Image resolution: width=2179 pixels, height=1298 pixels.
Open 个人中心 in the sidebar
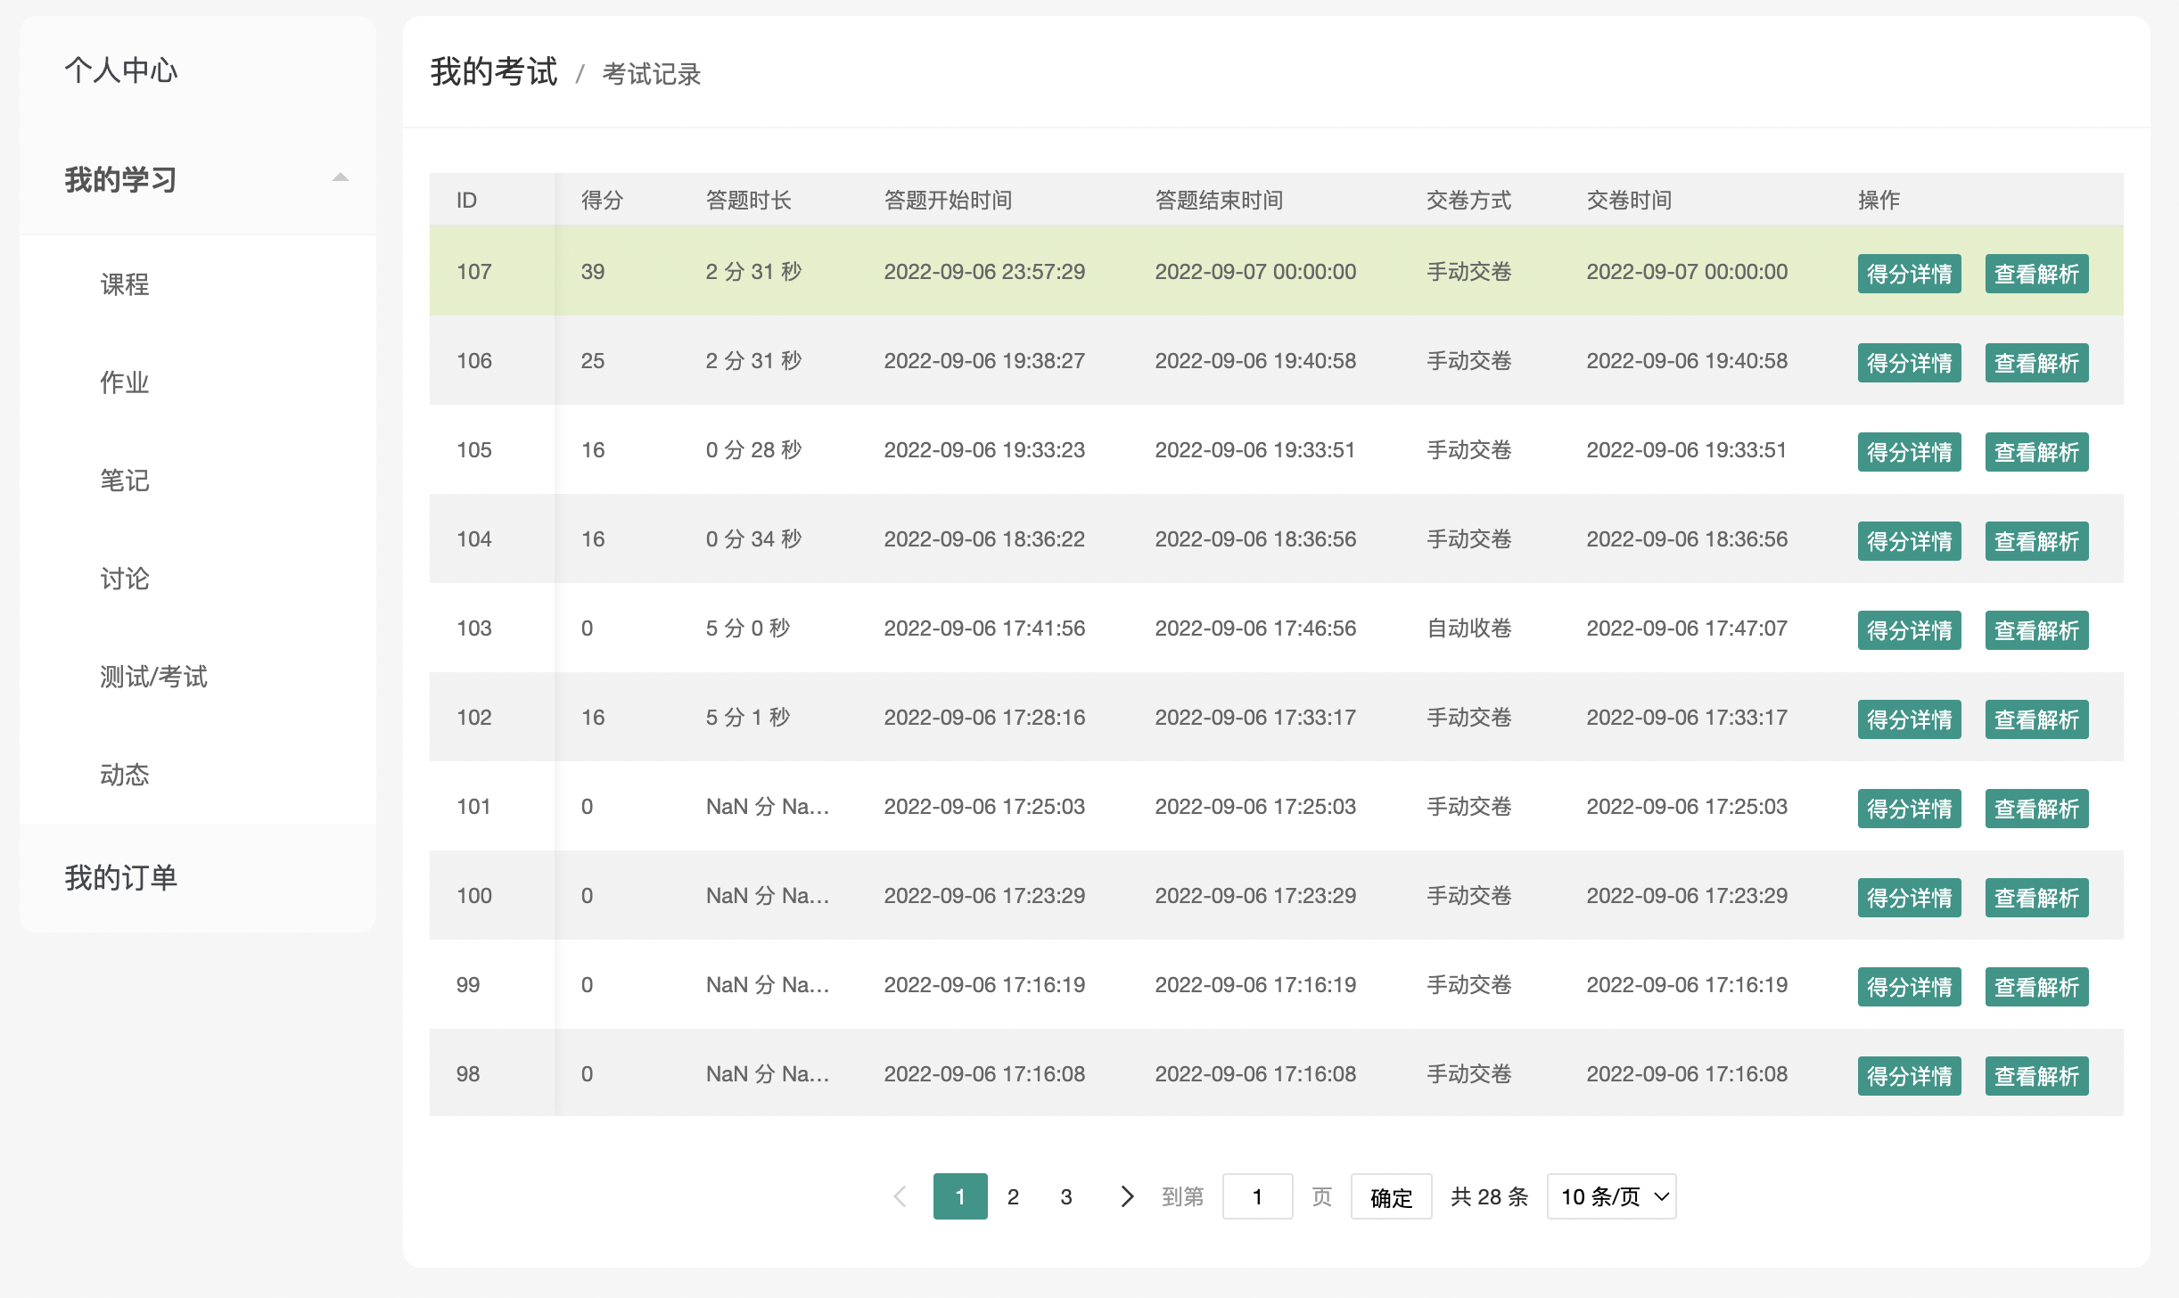click(x=121, y=70)
